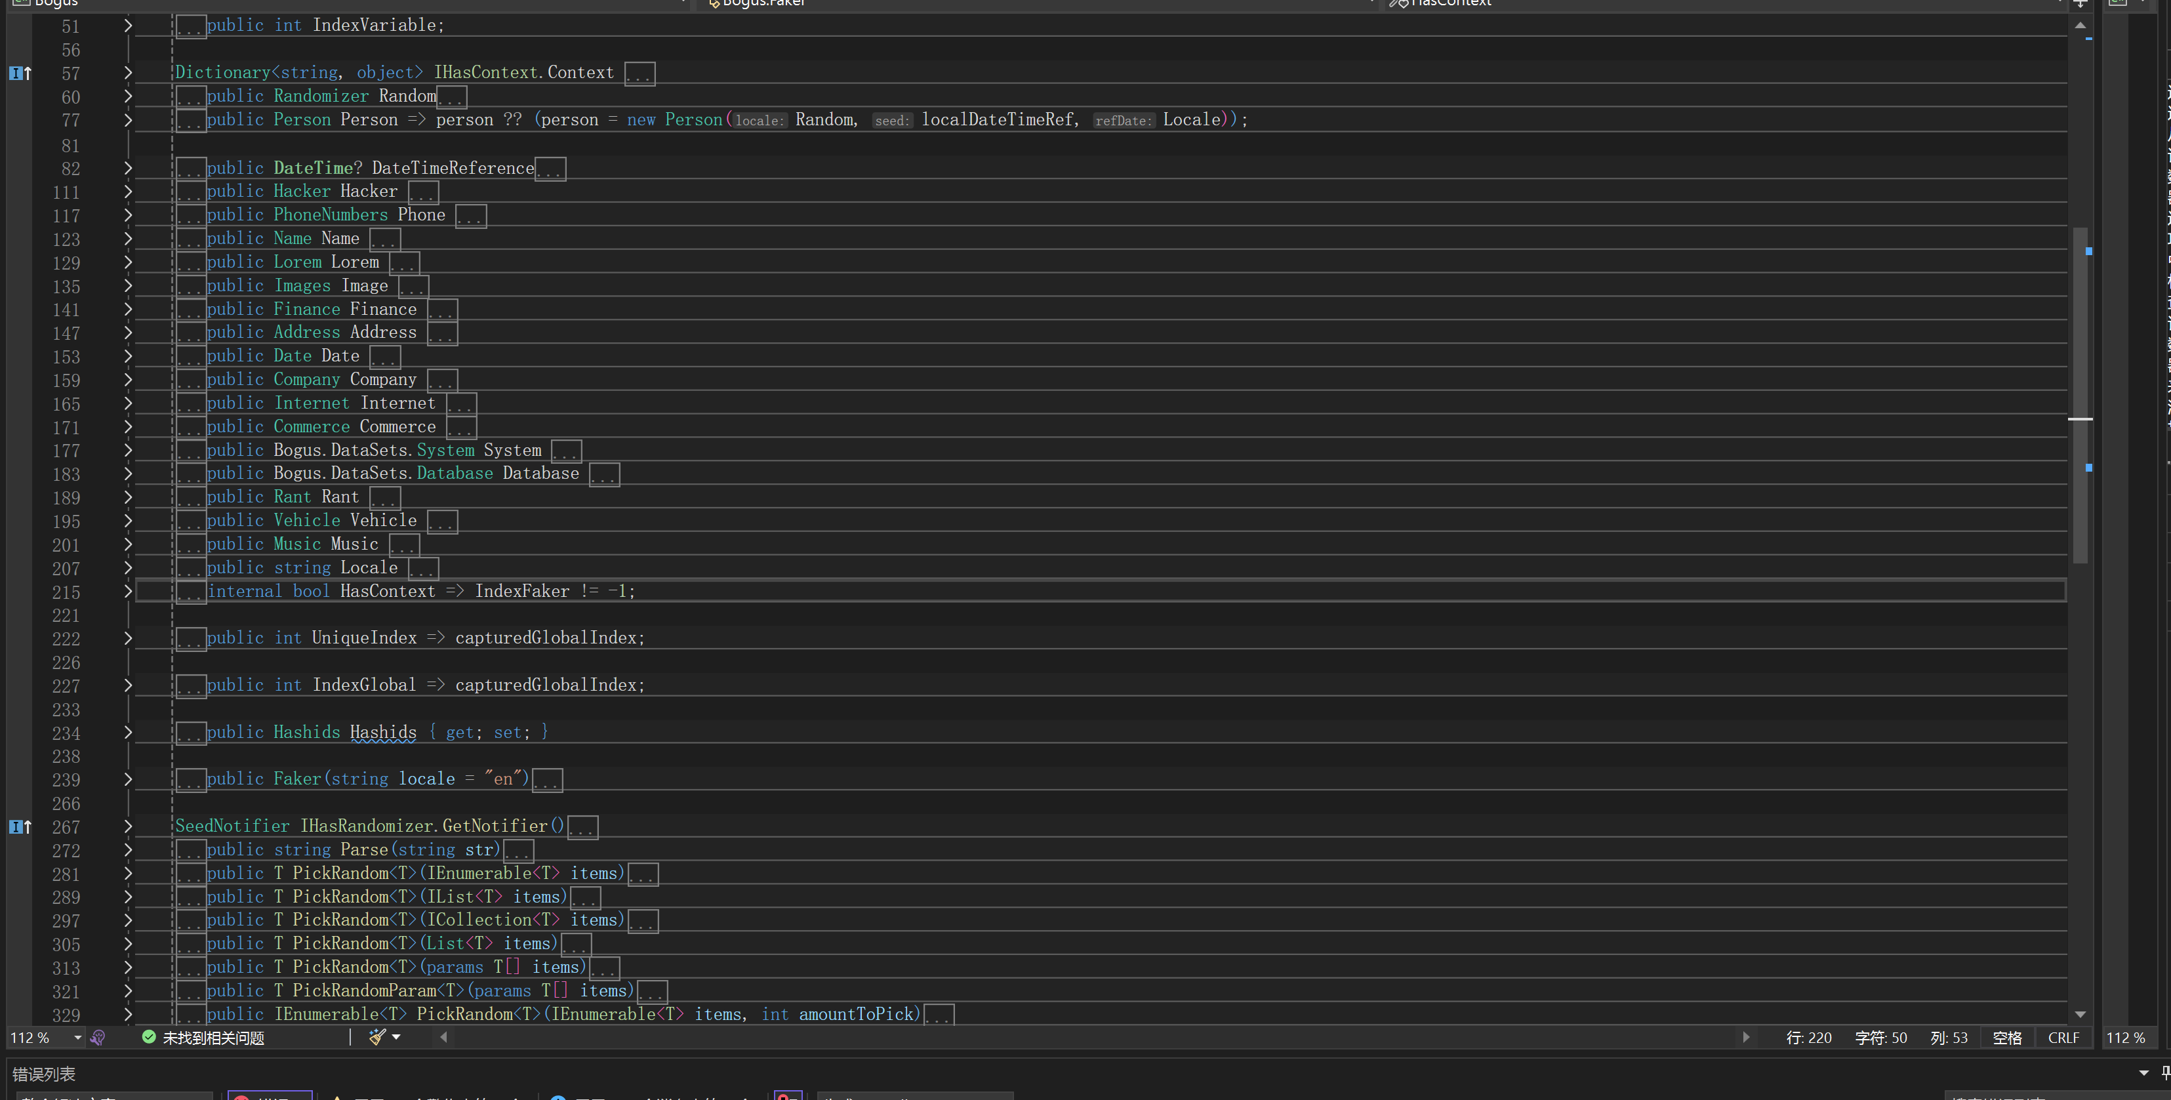Expand the Hashids property region at line 234
2171x1100 pixels.
(128, 733)
